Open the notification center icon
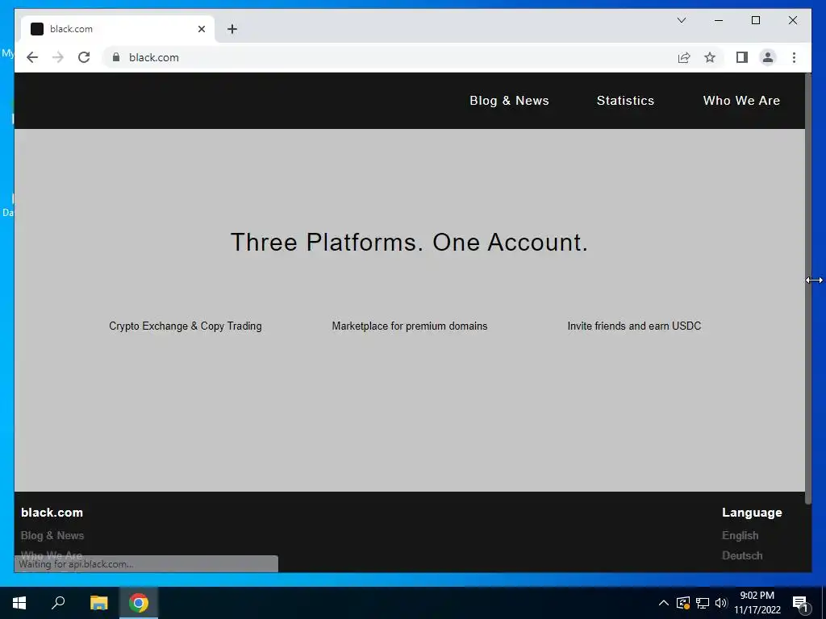 point(800,604)
